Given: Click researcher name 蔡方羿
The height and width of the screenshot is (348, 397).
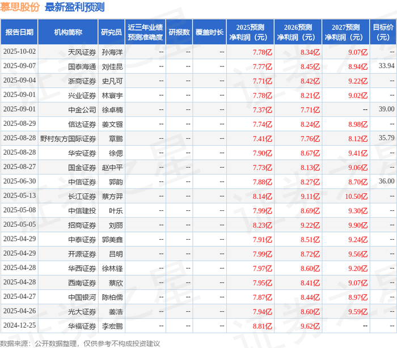Looking at the screenshot, I should click(x=112, y=197).
